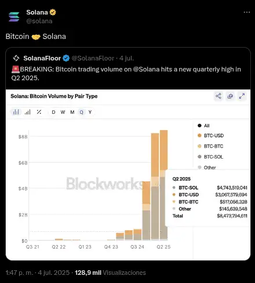Click the SolanaFloor account logo

pyautogui.click(x=16, y=58)
